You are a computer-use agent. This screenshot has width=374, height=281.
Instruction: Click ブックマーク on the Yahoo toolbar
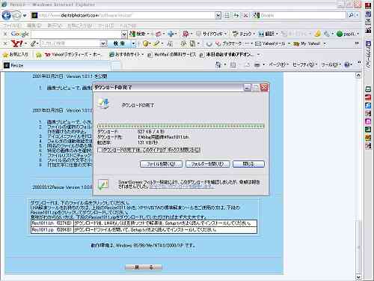pyautogui.click(x=229, y=43)
